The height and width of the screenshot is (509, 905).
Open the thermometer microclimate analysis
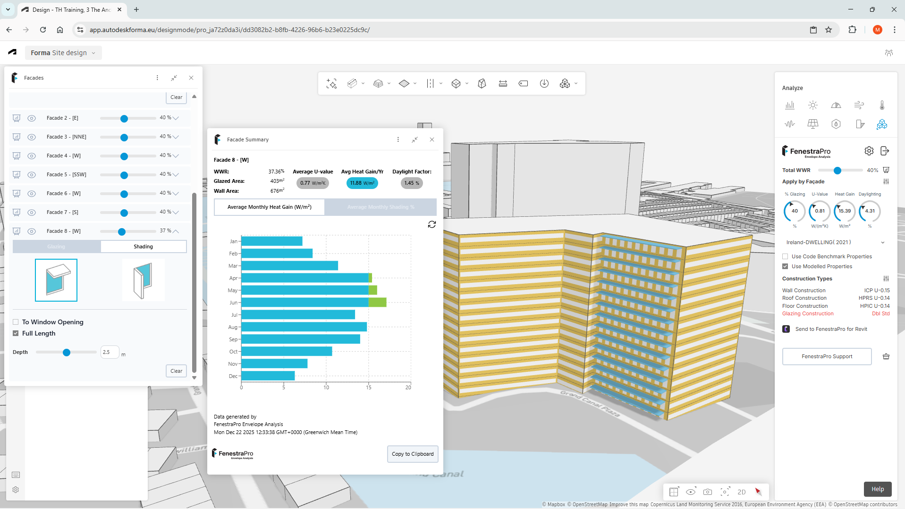pos(882,105)
